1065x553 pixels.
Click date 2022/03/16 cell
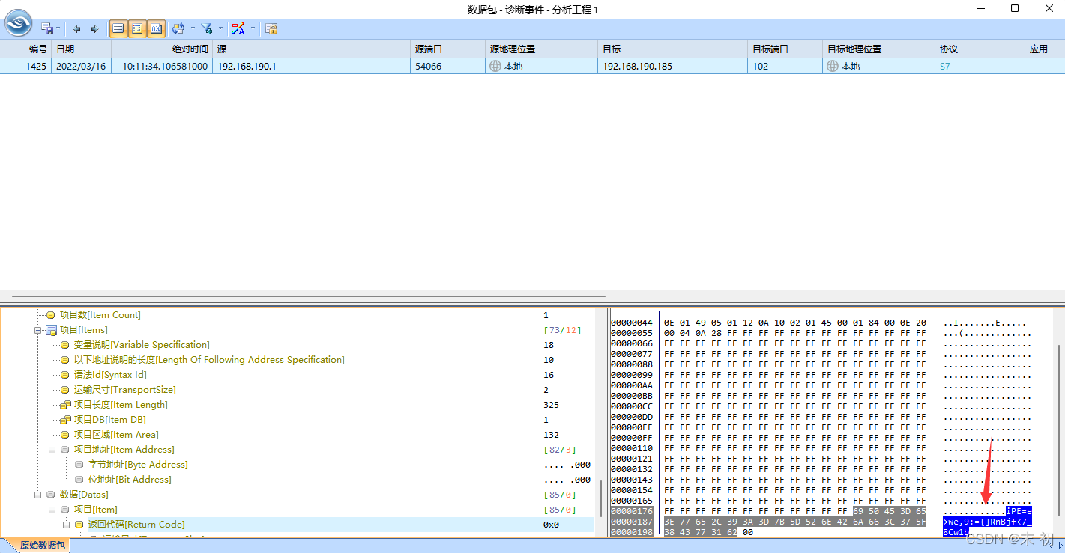point(80,66)
